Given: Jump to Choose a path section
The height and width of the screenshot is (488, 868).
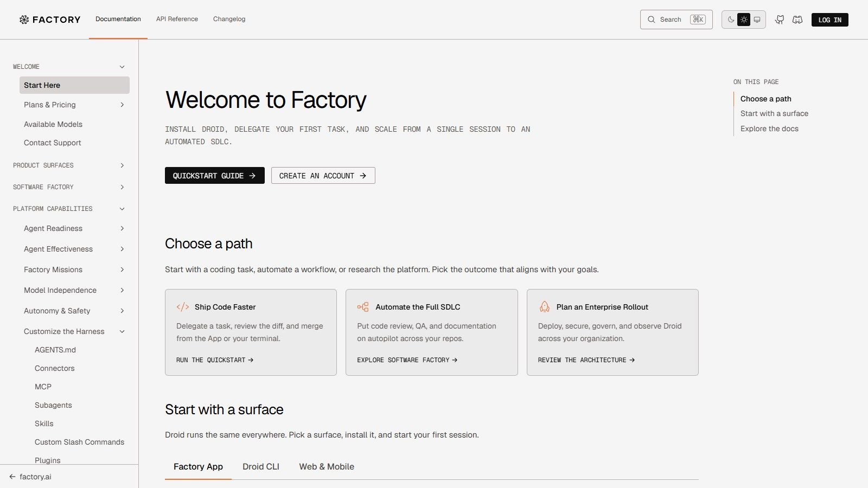Looking at the screenshot, I should (765, 99).
